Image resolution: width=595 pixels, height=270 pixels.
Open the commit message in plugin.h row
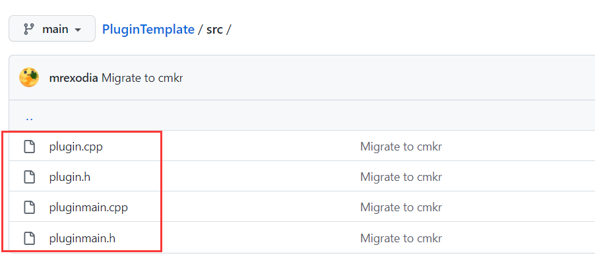(x=401, y=177)
